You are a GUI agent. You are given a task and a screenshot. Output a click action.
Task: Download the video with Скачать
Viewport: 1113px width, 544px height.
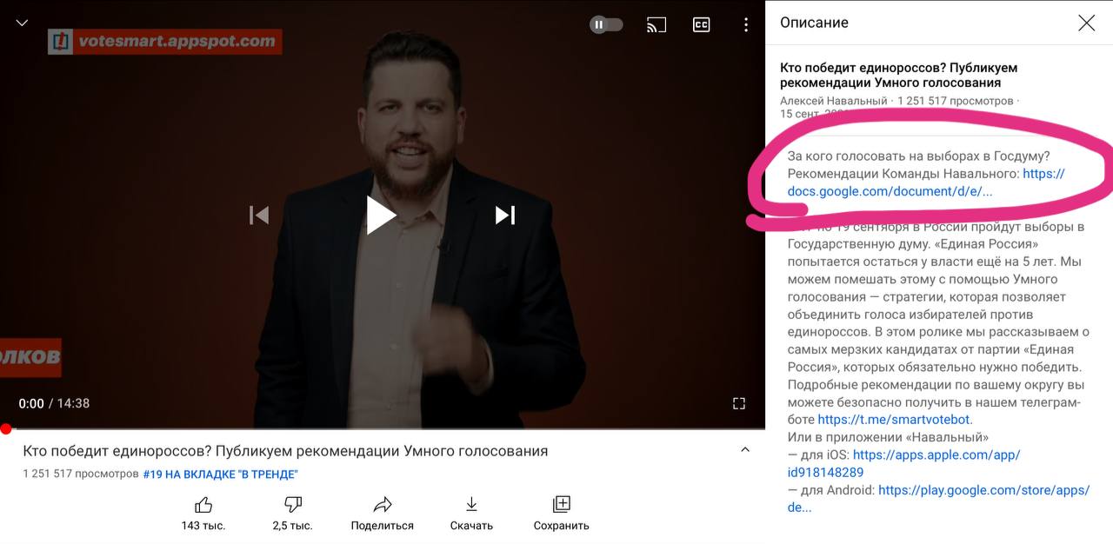pos(471,514)
